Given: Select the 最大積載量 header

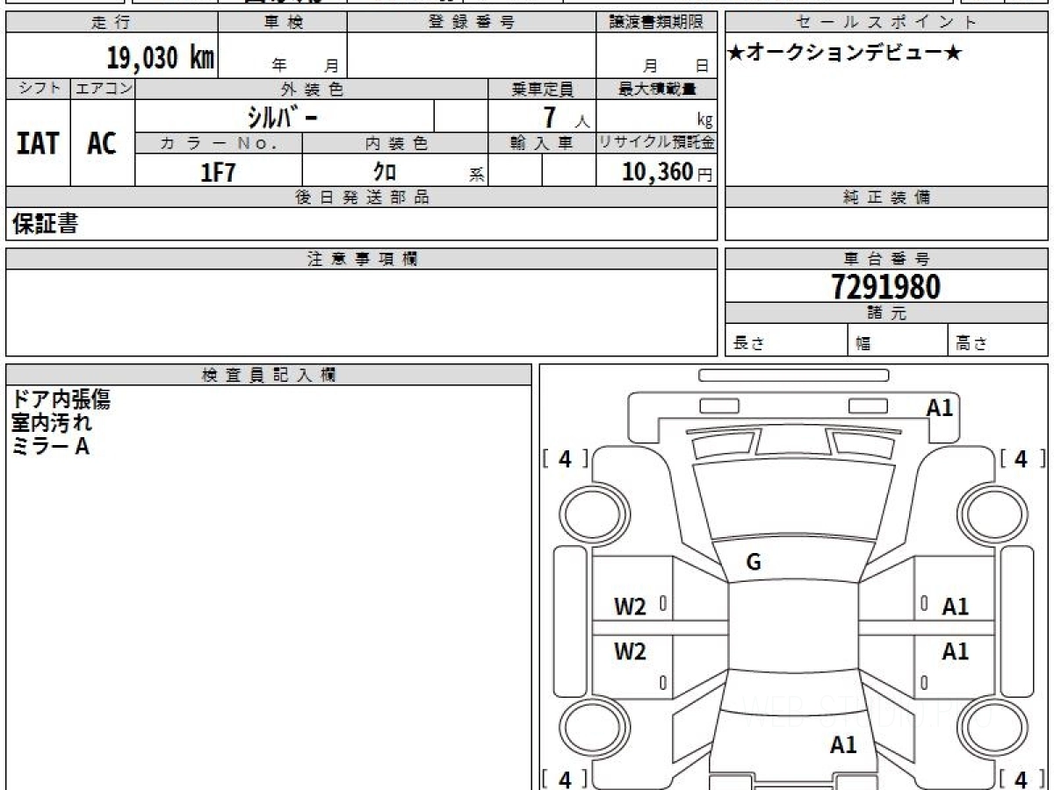Looking at the screenshot, I should click(657, 89).
